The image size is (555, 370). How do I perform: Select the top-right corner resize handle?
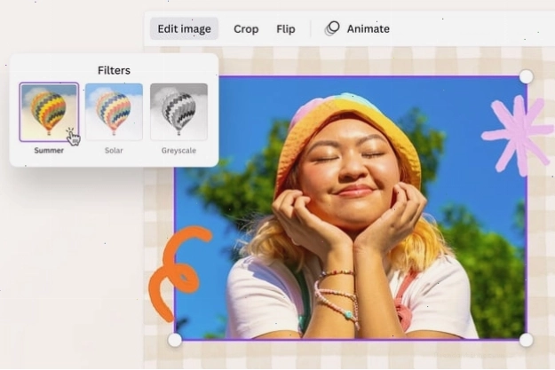pos(527,76)
